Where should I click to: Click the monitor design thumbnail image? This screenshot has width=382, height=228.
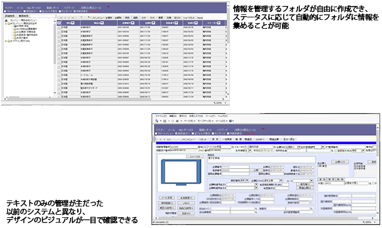[181, 172]
